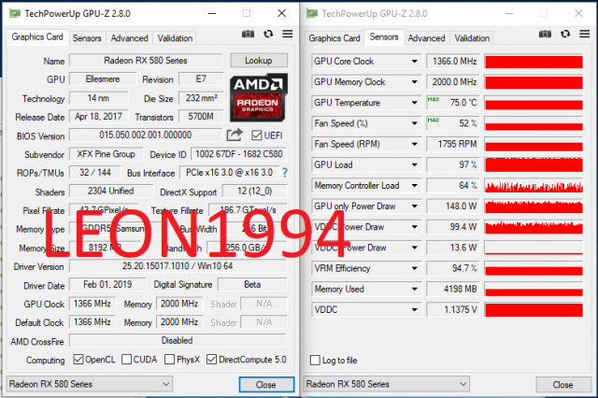
Task: Open GPU Memory Clock sensor dropdown
Action: coord(414,82)
